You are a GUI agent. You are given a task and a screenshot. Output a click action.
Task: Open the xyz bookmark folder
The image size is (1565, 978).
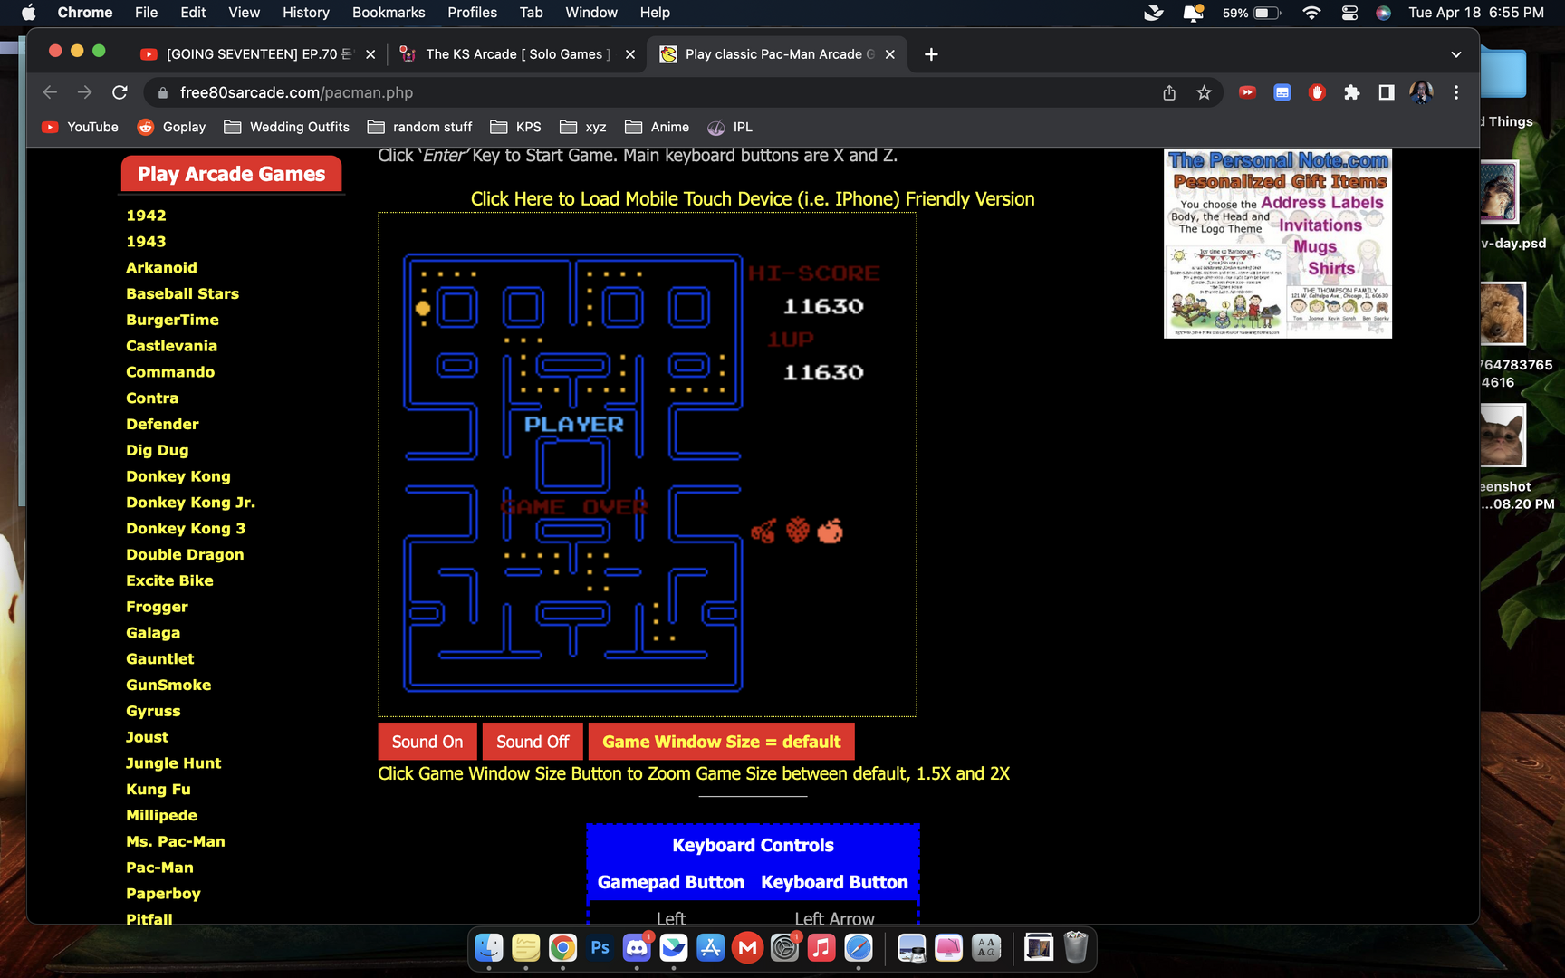[x=583, y=127]
